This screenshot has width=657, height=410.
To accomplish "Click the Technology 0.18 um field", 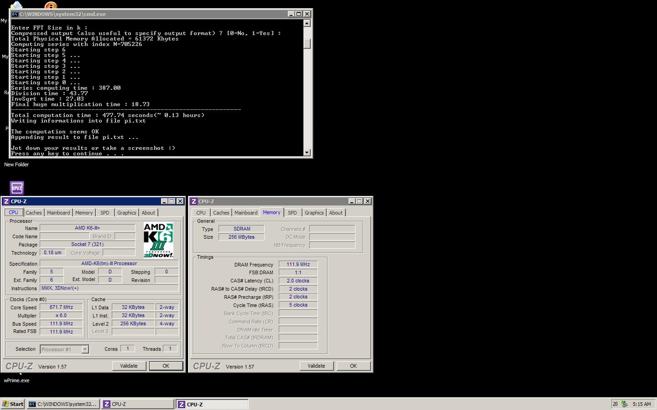I will tap(53, 252).
